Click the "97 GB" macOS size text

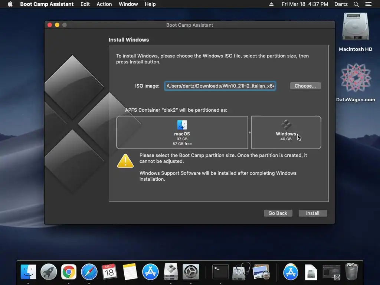click(182, 139)
